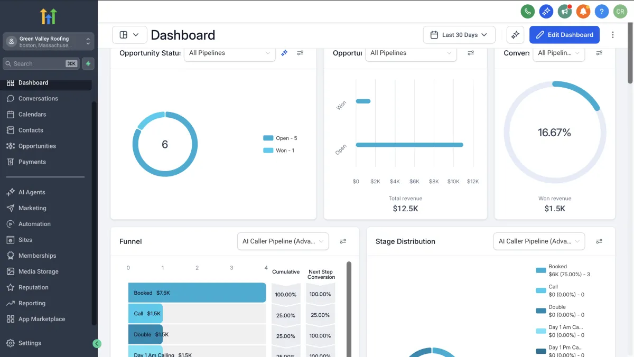Click the Call $1.5K funnel bar

point(145,314)
